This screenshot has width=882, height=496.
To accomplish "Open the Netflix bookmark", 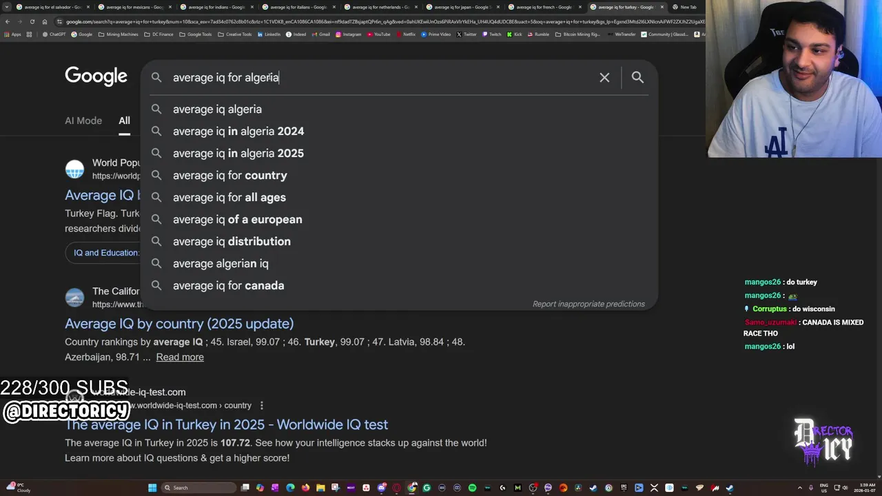I will pyautogui.click(x=406, y=34).
